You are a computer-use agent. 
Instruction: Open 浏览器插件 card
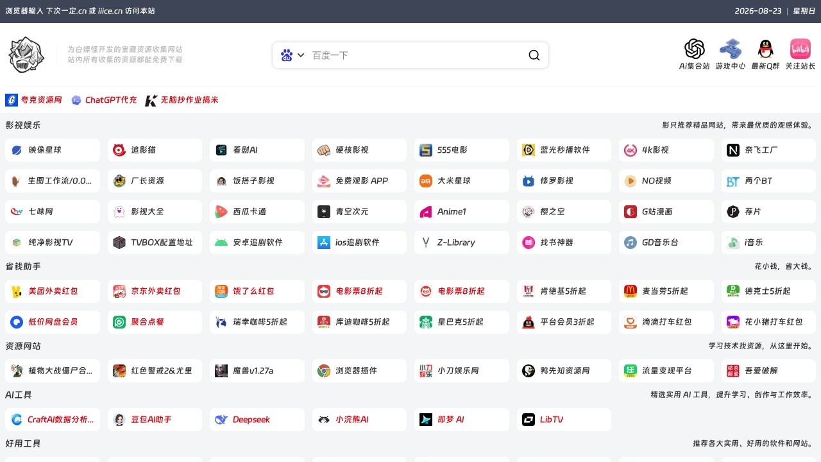click(x=359, y=371)
